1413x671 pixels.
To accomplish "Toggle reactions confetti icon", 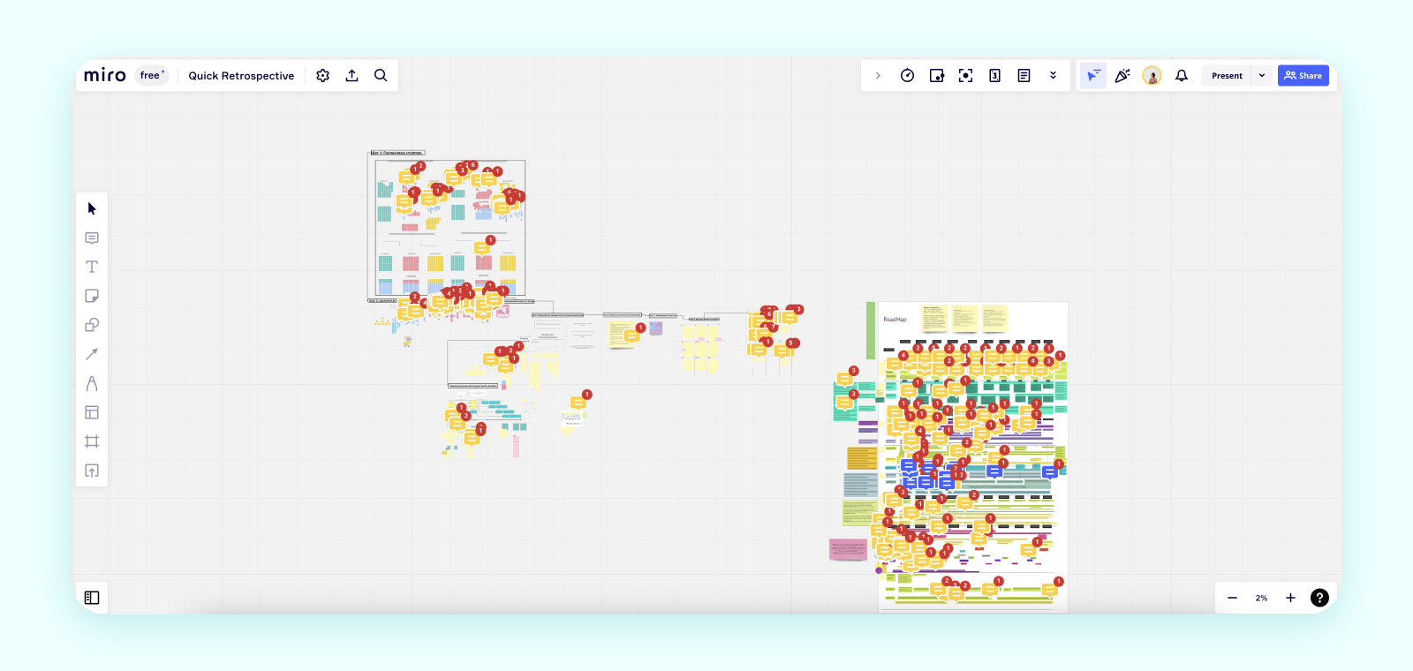I will tap(1122, 76).
